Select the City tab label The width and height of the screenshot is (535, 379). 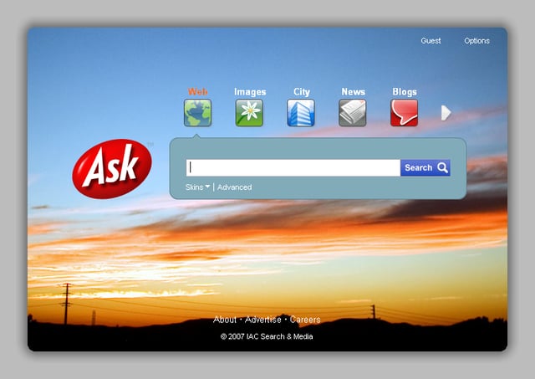(302, 92)
